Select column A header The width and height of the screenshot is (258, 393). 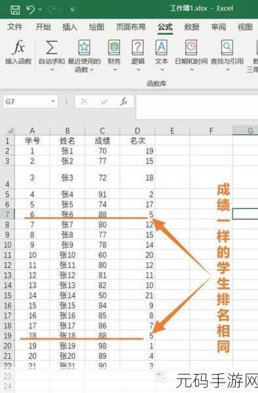[32, 130]
